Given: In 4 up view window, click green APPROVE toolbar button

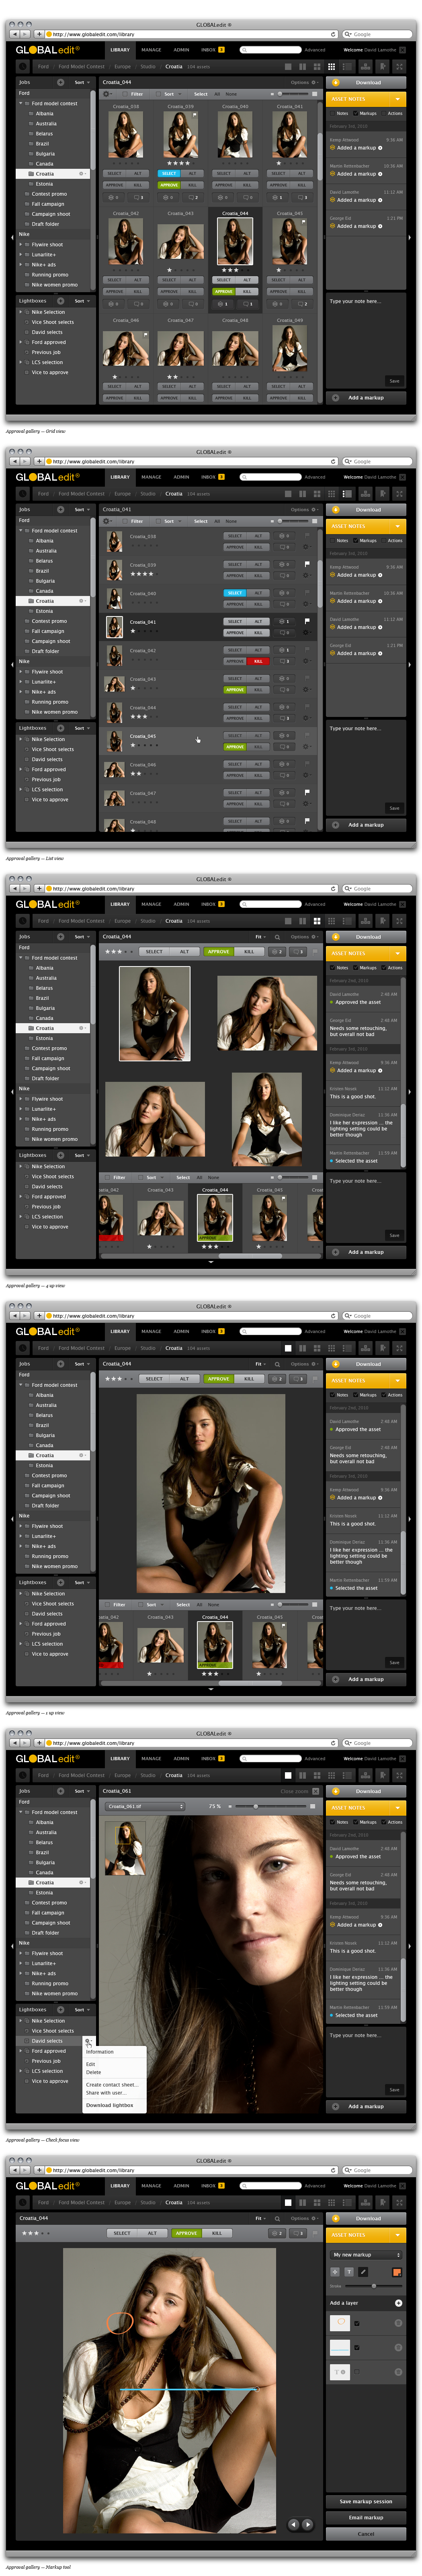Looking at the screenshot, I should click(x=218, y=952).
